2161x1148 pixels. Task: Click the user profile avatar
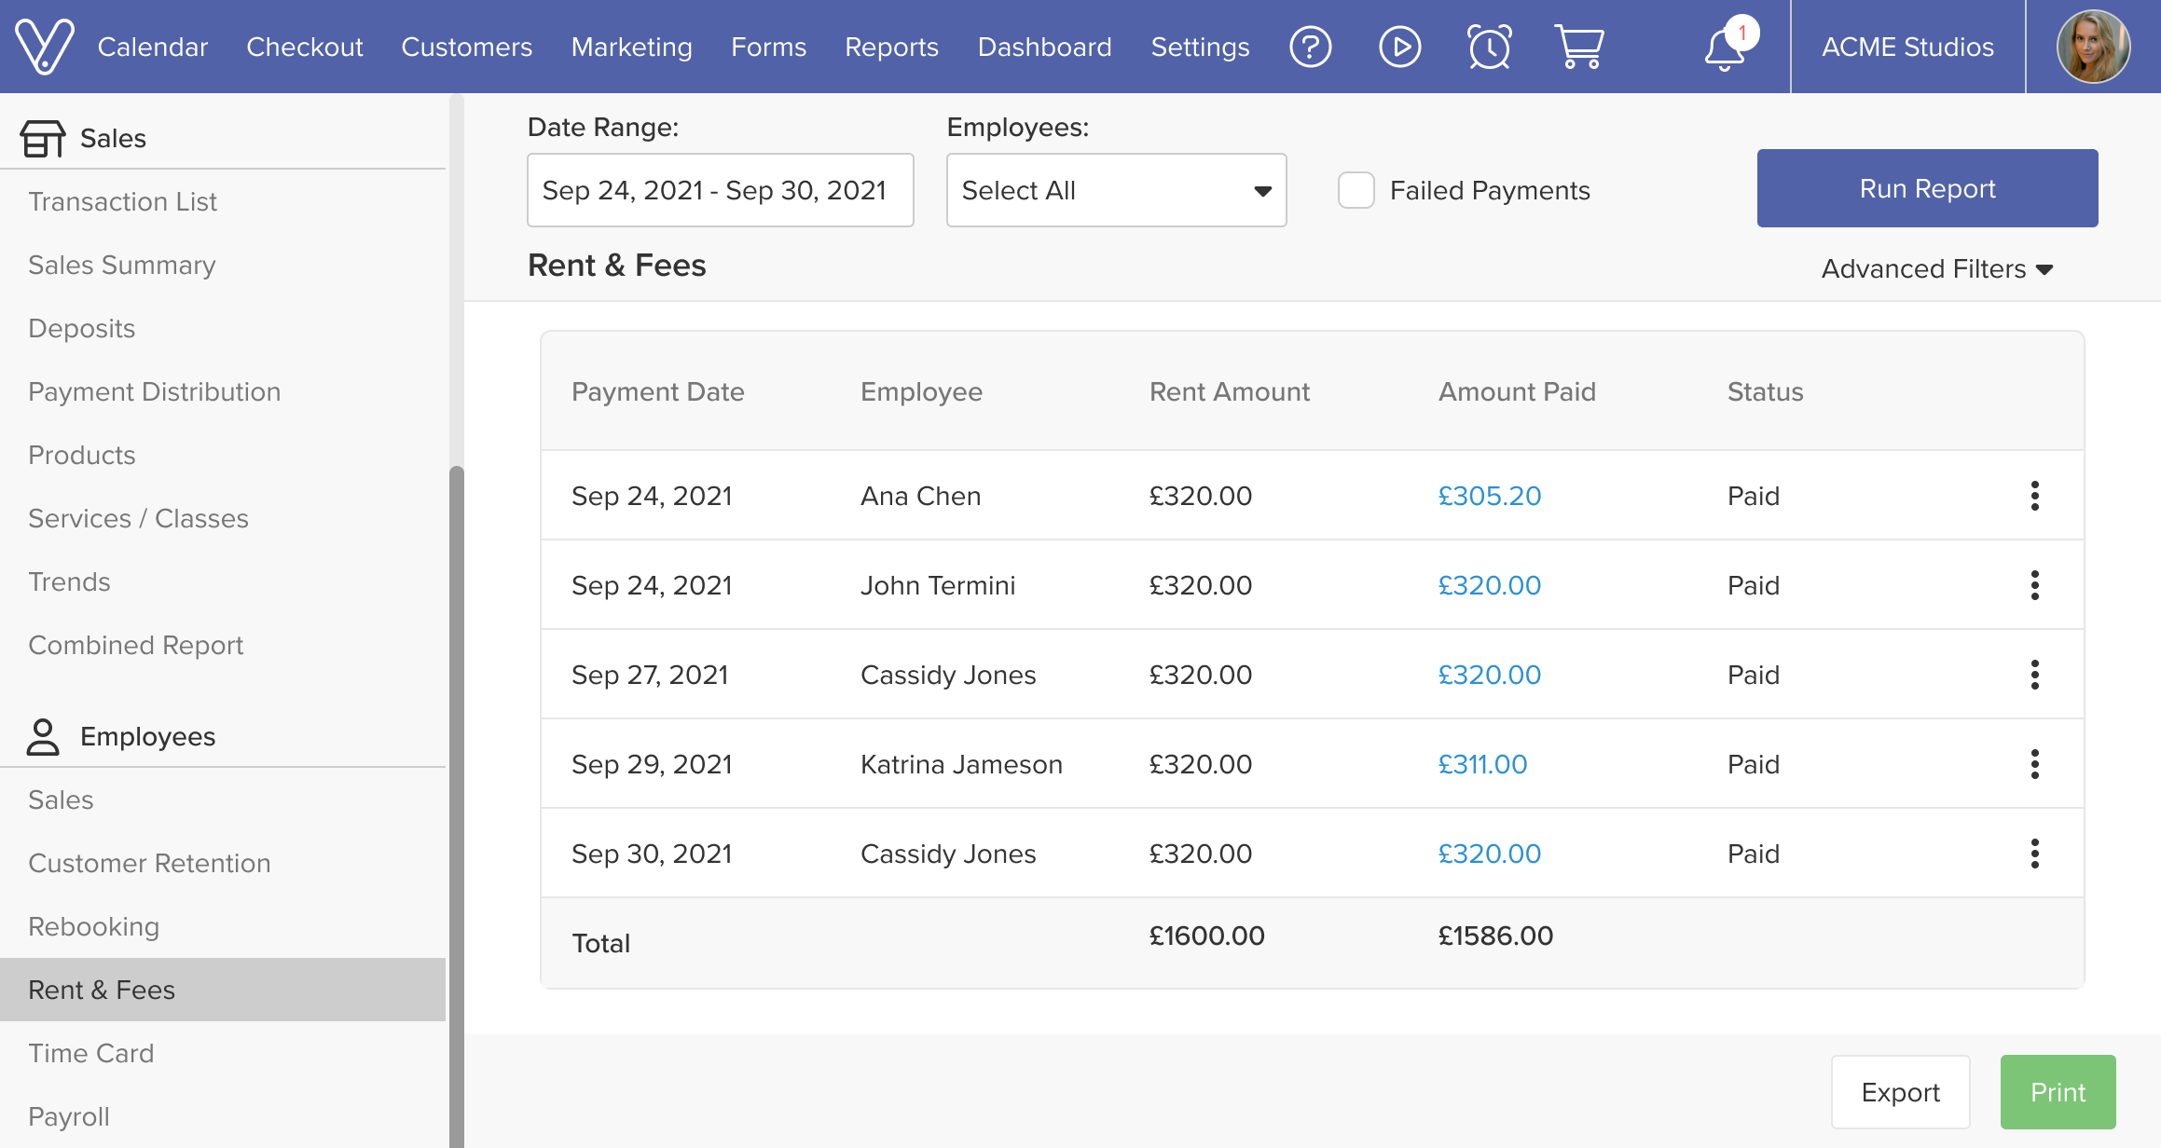click(x=2093, y=47)
